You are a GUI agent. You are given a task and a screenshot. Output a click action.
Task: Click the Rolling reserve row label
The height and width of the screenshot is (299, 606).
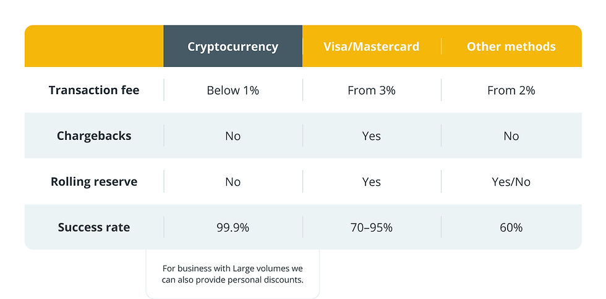(x=94, y=181)
